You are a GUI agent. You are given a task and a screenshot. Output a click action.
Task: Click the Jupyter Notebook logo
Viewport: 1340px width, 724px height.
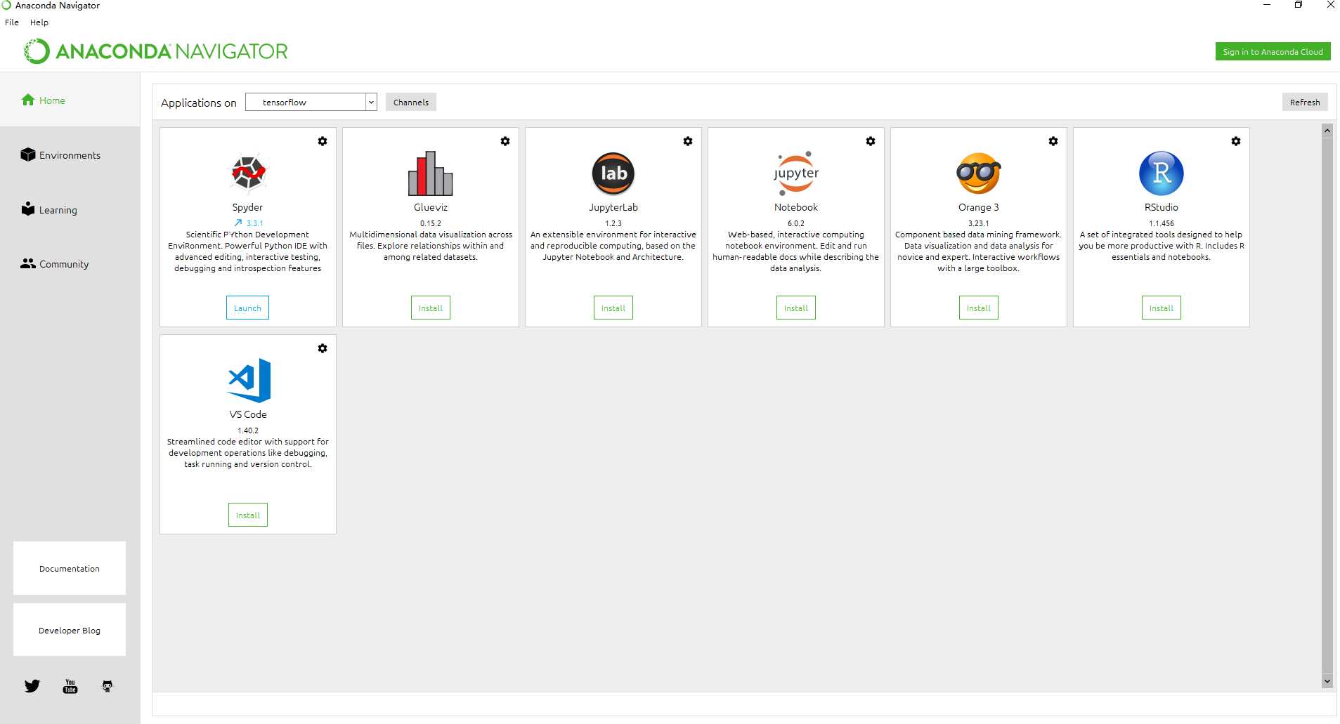(x=796, y=173)
